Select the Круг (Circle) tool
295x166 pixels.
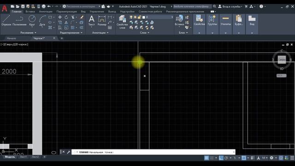tap(32, 20)
